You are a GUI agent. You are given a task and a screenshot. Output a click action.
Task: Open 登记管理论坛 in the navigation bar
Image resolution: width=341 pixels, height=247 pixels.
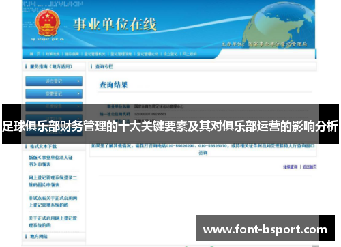click(x=147, y=54)
